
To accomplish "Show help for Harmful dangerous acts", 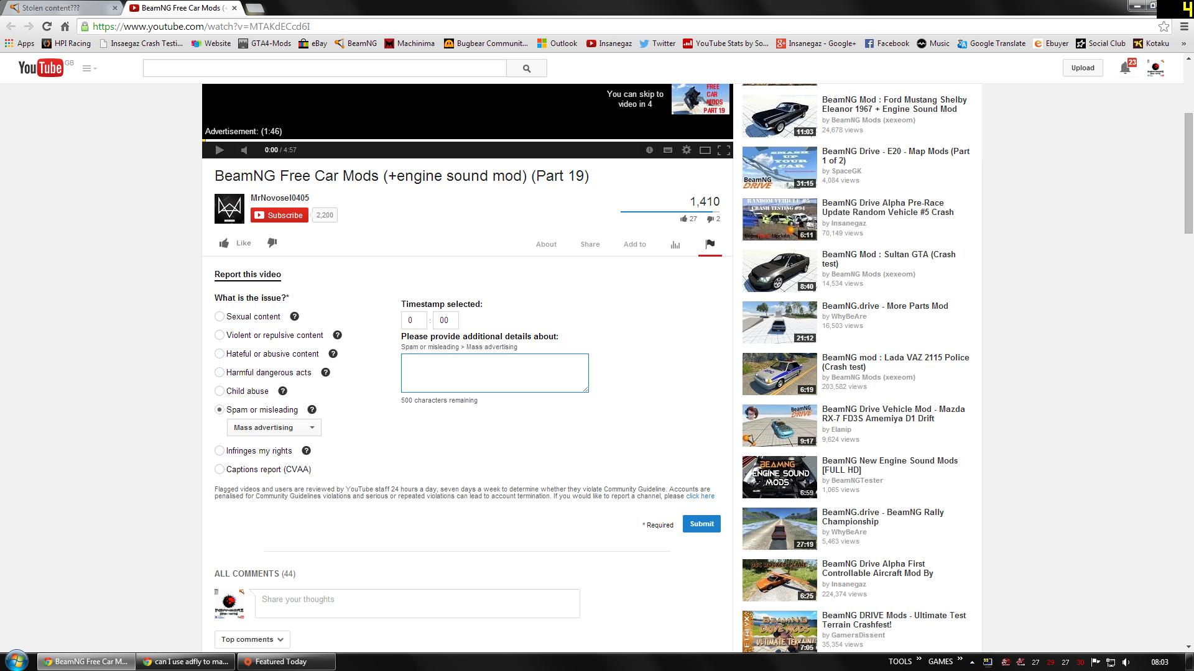I will (x=326, y=372).
